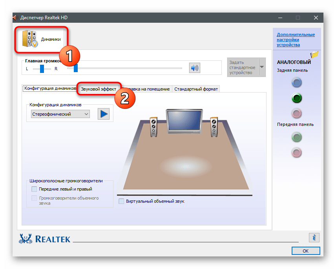Click the mute speaker volume icon
The width and height of the screenshot is (336, 269).
(194, 68)
